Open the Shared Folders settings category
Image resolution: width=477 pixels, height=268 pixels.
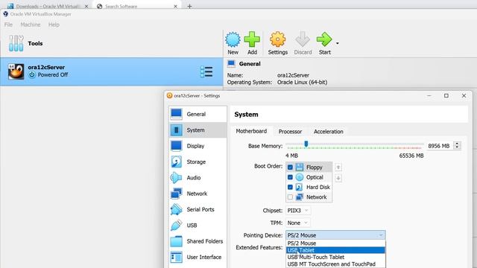(198, 241)
